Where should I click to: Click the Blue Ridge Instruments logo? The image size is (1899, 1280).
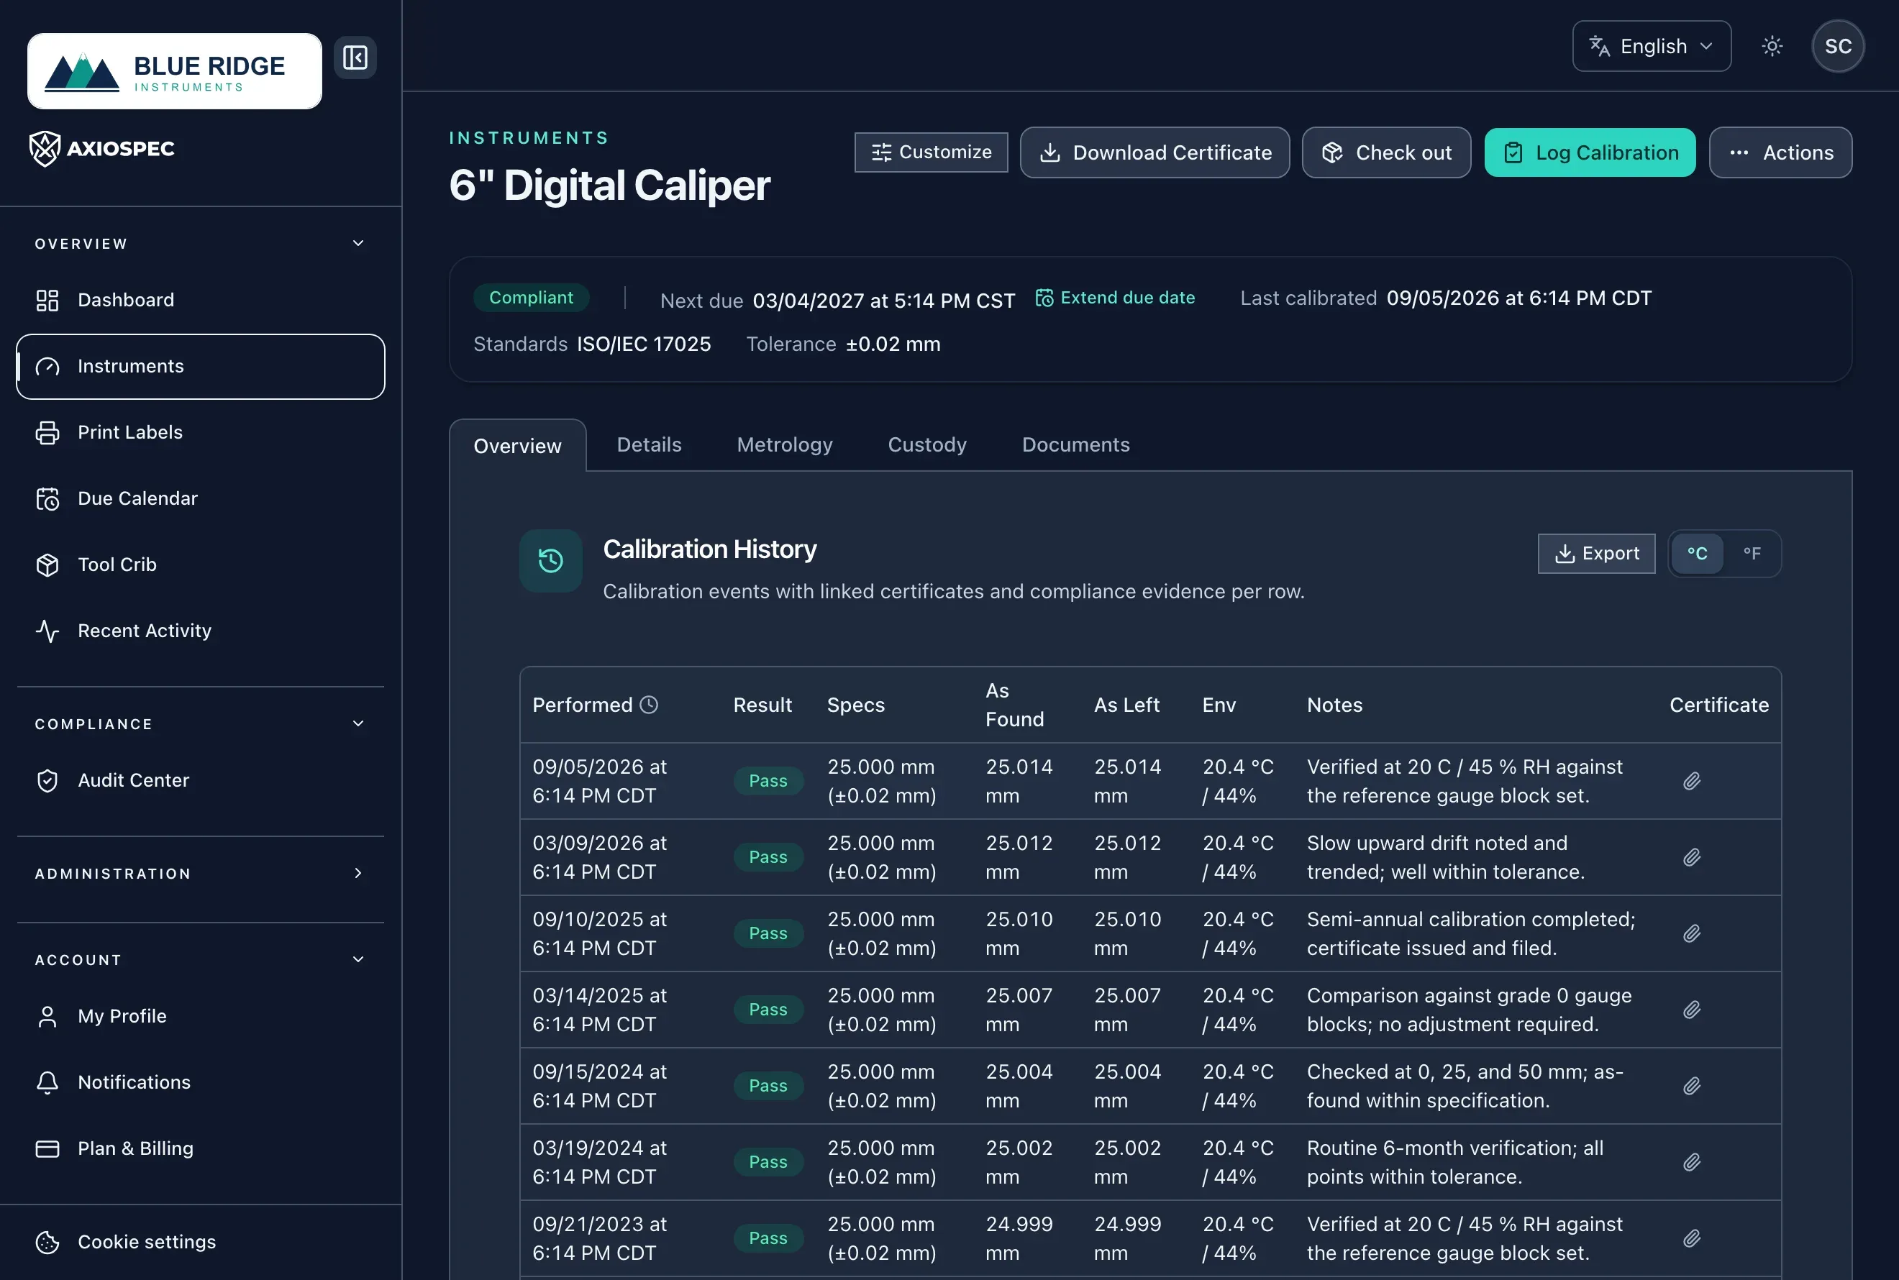click(x=175, y=71)
